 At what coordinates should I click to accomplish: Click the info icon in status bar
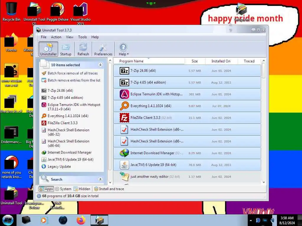click(x=39, y=196)
